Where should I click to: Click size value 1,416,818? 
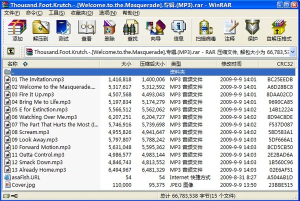point(120,79)
